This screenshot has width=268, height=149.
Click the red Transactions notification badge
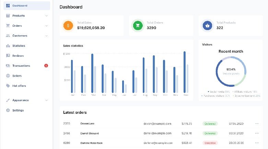point(46,66)
